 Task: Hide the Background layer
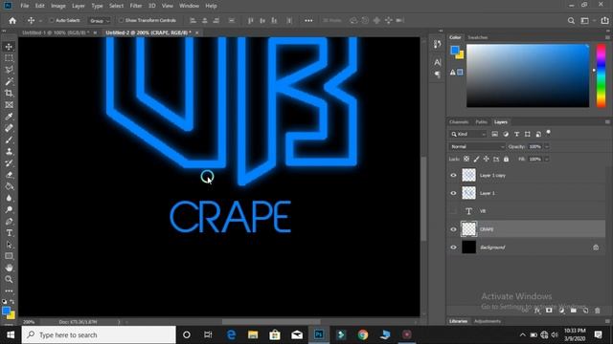(x=453, y=247)
